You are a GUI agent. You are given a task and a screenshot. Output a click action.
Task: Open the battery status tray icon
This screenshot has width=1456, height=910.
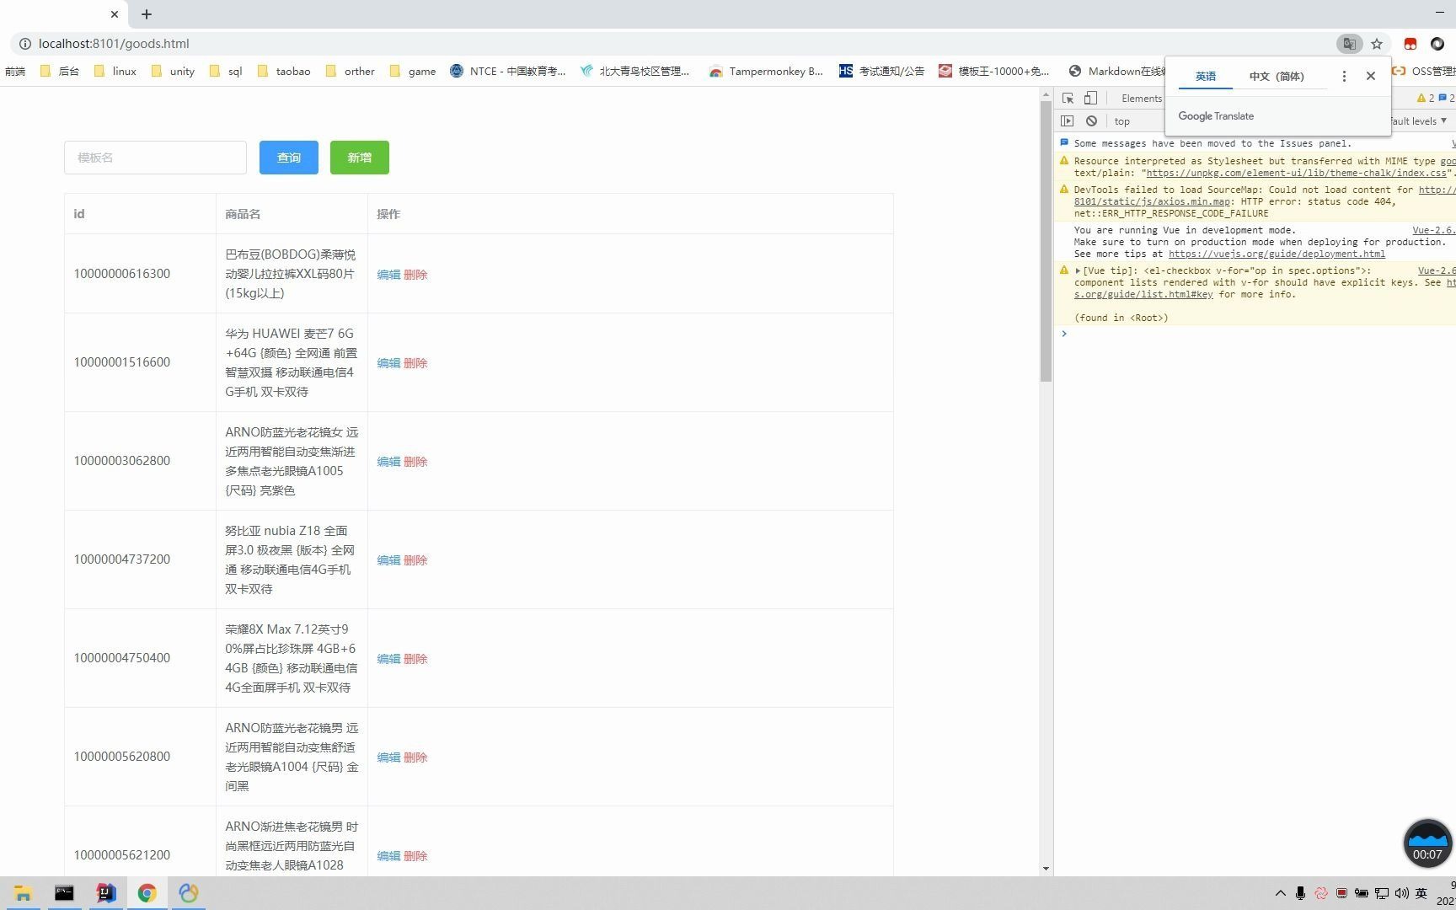(x=1362, y=893)
